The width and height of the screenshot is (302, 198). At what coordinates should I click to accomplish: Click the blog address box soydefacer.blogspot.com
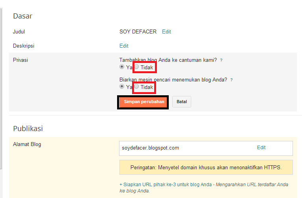(206, 148)
